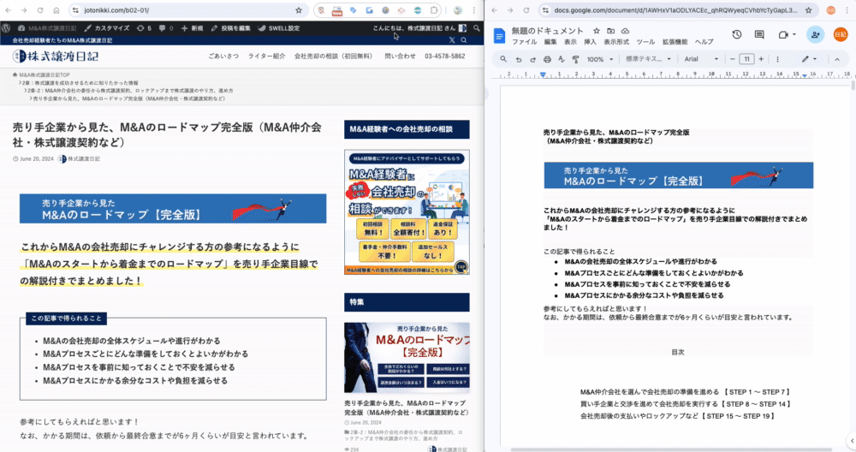
Task: Select the paint format roller icon
Action: 575,59
